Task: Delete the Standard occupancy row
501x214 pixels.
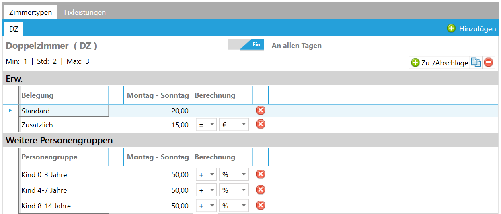Action: [x=261, y=110]
